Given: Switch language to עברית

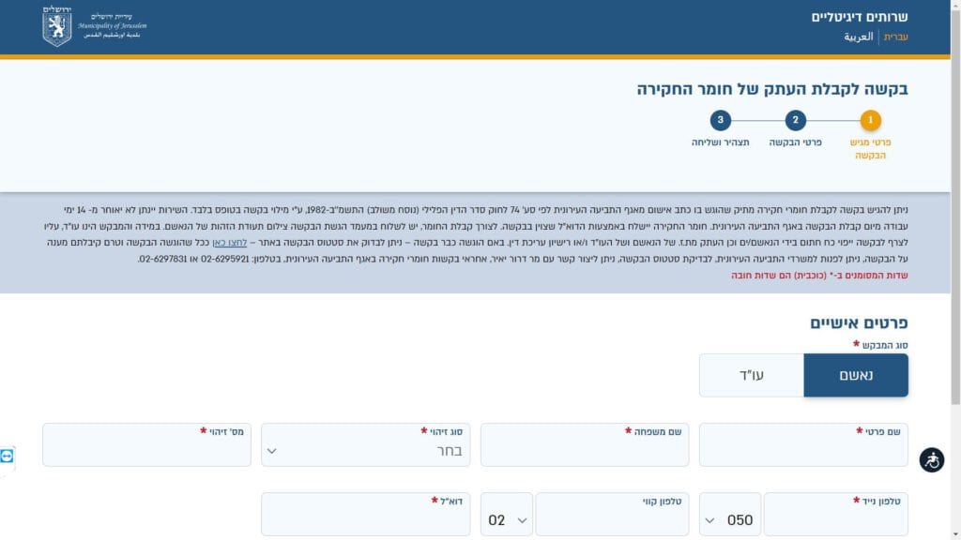Looking at the screenshot, I should click(896, 37).
